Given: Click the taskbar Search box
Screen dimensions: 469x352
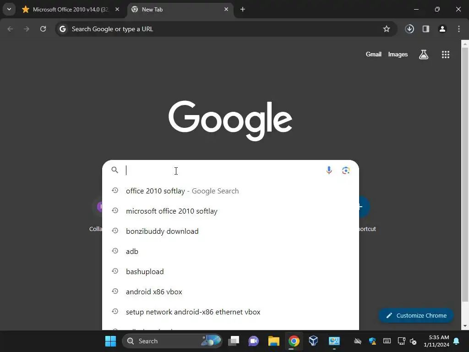Looking at the screenshot, I should [172, 341].
